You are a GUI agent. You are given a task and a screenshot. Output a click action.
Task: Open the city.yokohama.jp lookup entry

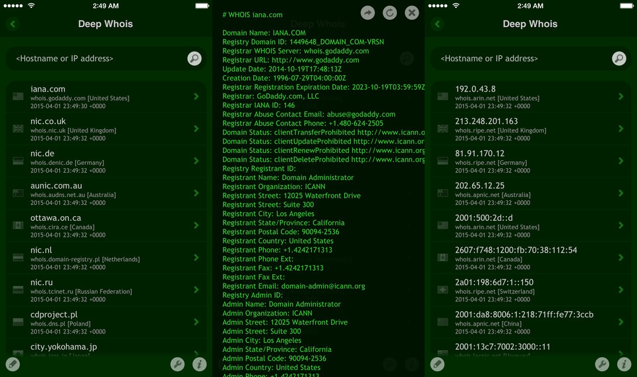106,348
